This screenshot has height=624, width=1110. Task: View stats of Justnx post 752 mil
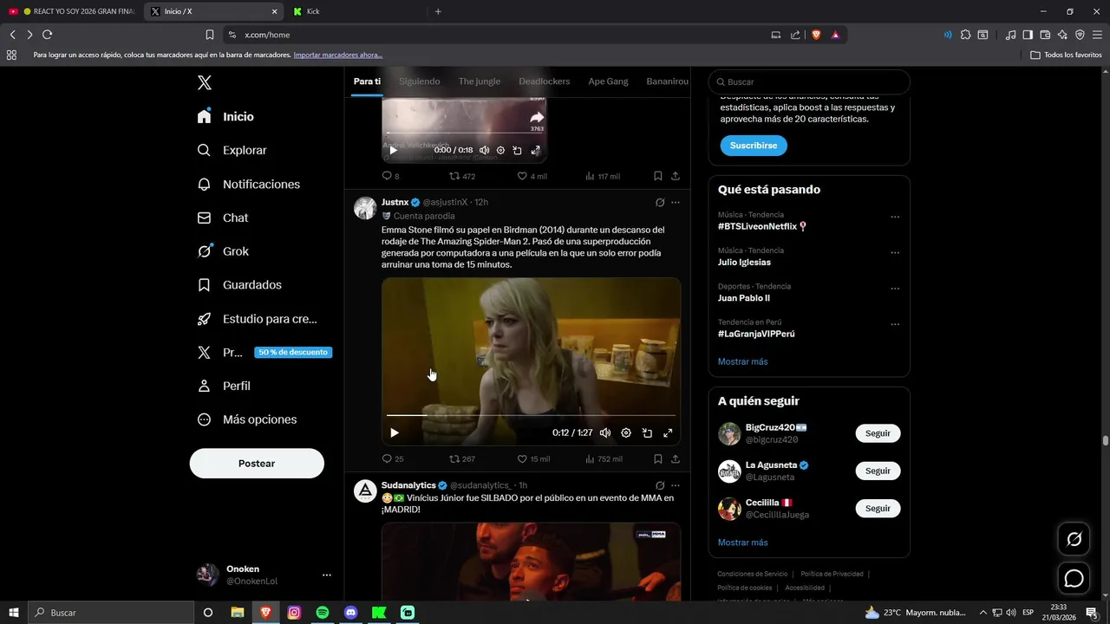(x=604, y=458)
